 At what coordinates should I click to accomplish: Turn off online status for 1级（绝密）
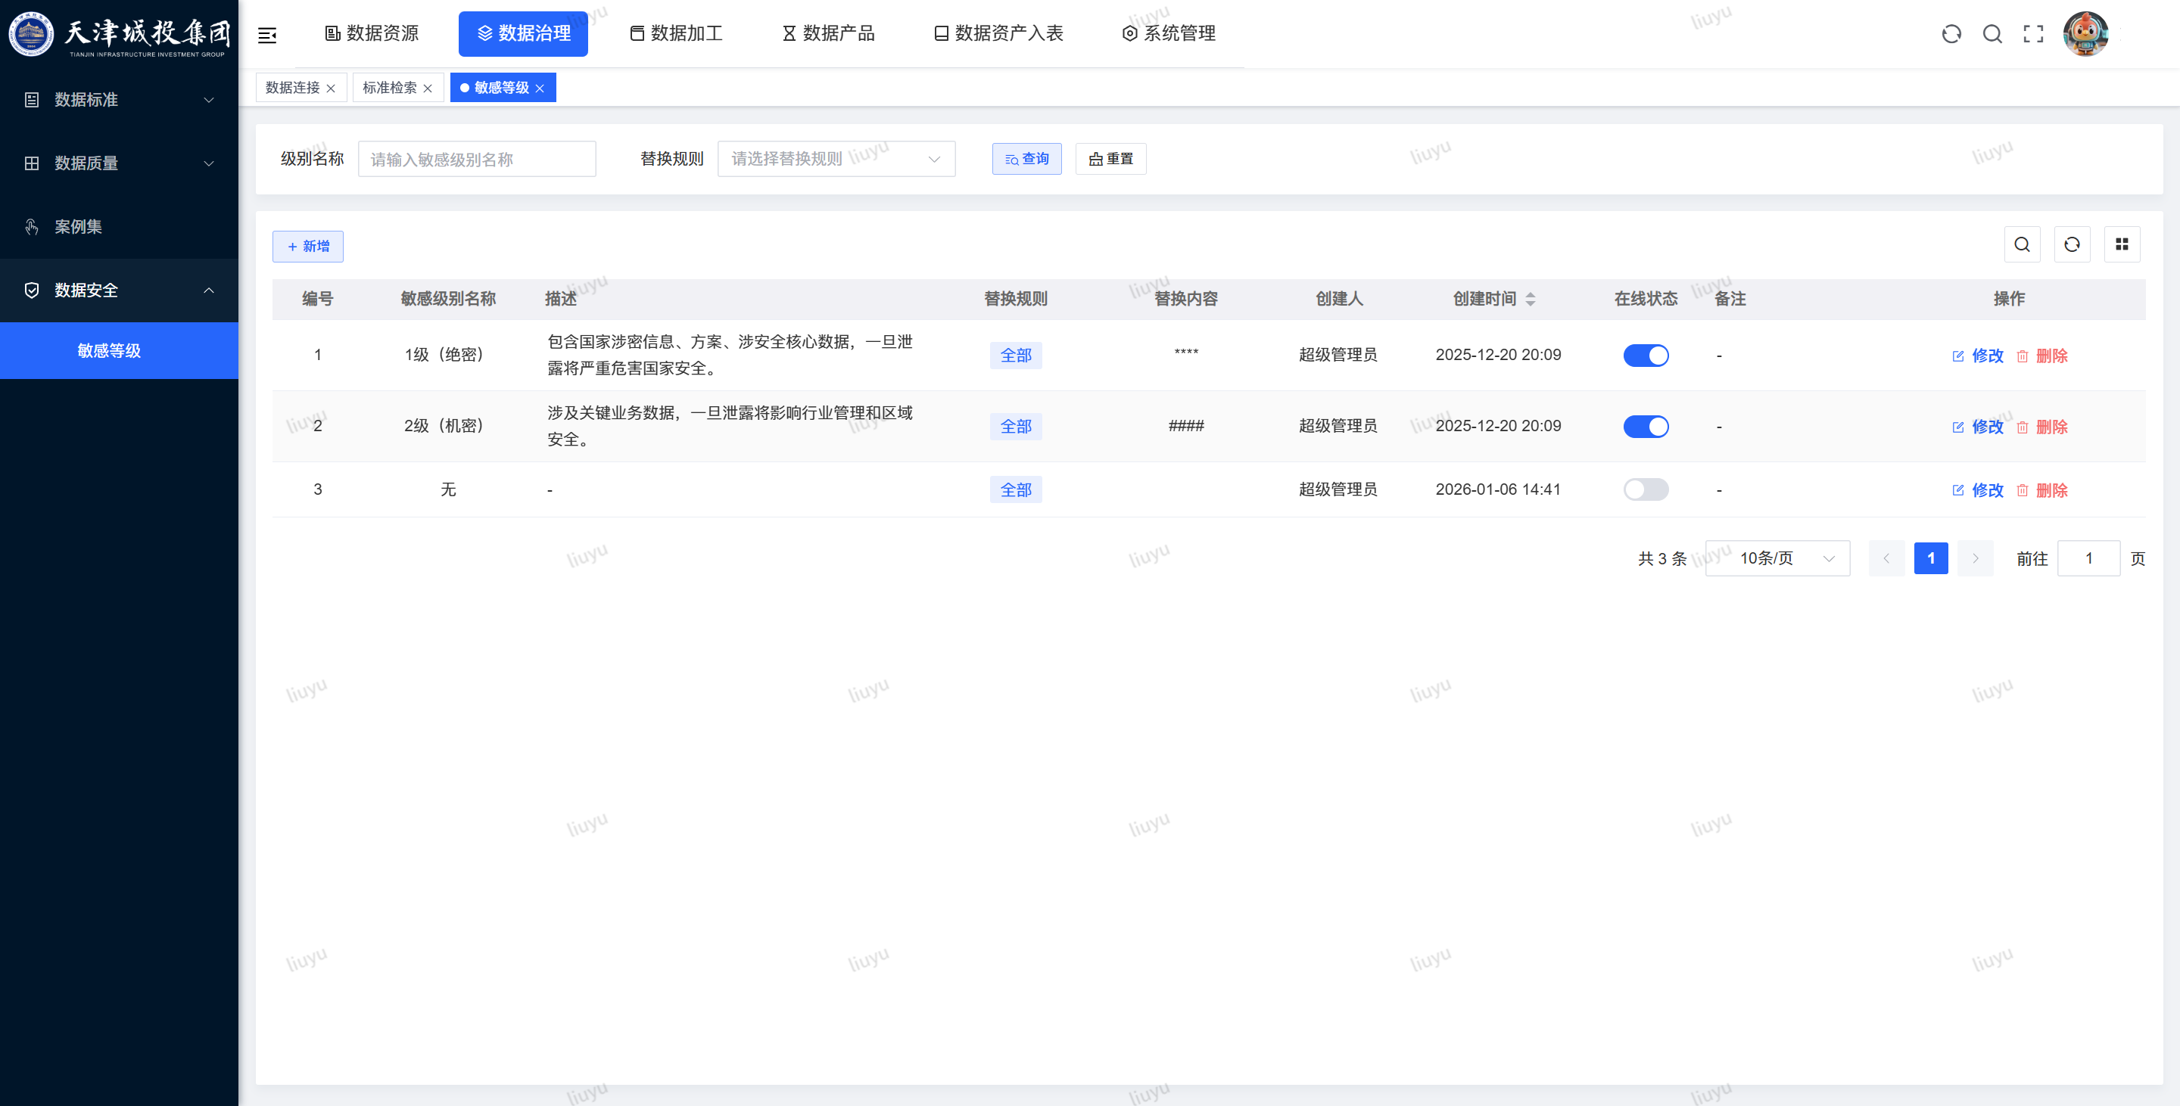click(x=1646, y=355)
